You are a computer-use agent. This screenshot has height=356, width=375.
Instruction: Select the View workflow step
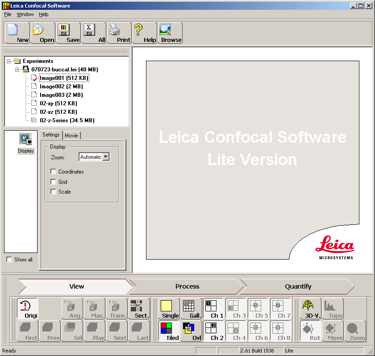pyautogui.click(x=76, y=286)
